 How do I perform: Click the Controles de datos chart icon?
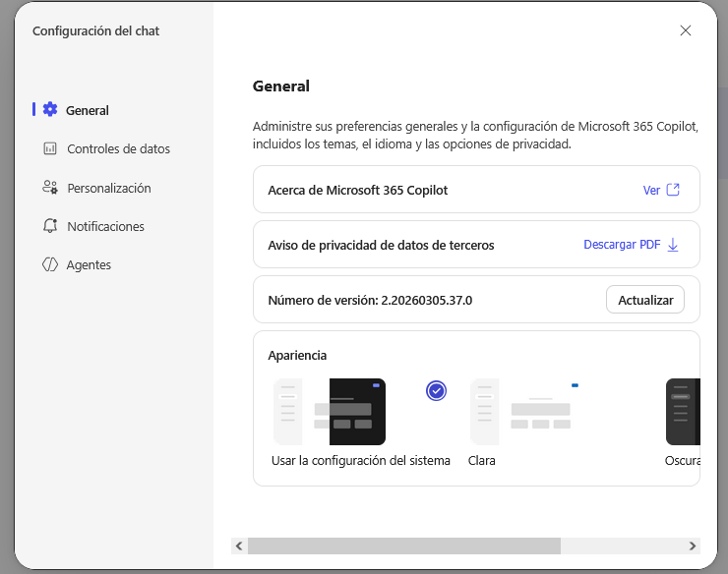(x=50, y=148)
